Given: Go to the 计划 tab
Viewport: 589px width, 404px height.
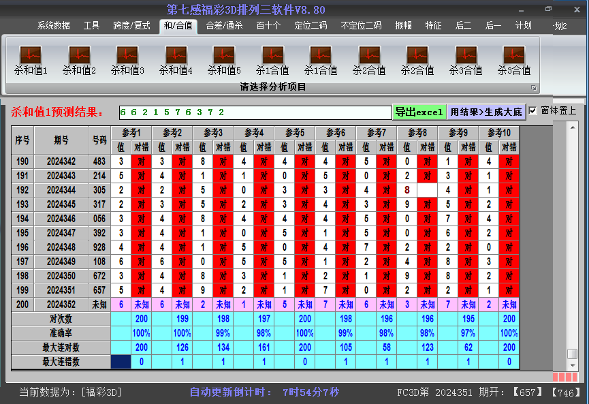Looking at the screenshot, I should coord(523,26).
